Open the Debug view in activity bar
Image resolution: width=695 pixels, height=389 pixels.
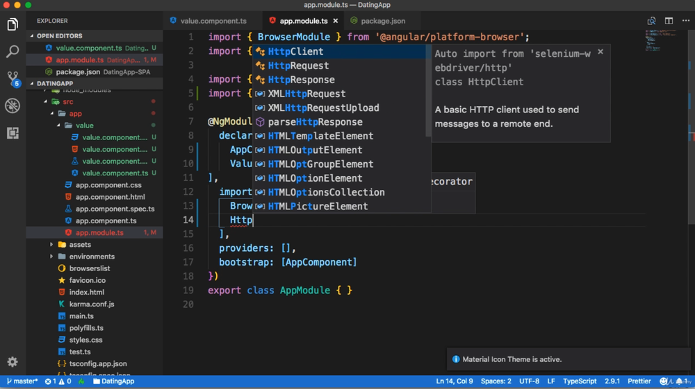pyautogui.click(x=13, y=105)
